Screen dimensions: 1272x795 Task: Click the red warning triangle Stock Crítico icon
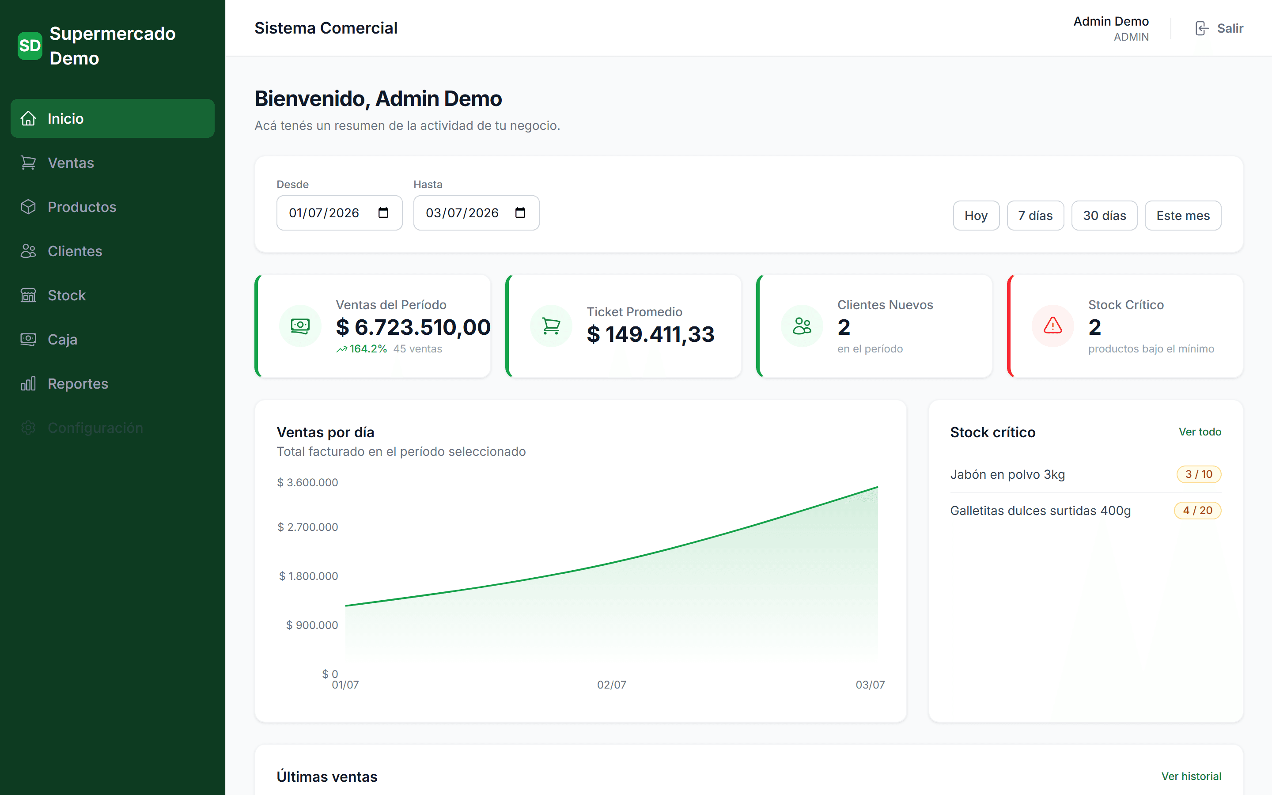[x=1052, y=326]
